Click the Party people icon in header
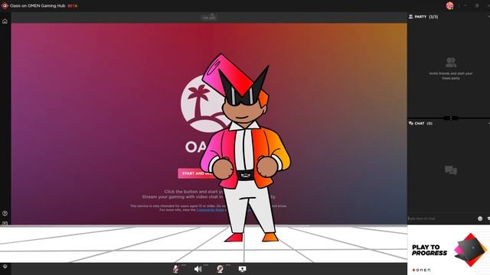The image size is (490, 275). click(x=410, y=17)
